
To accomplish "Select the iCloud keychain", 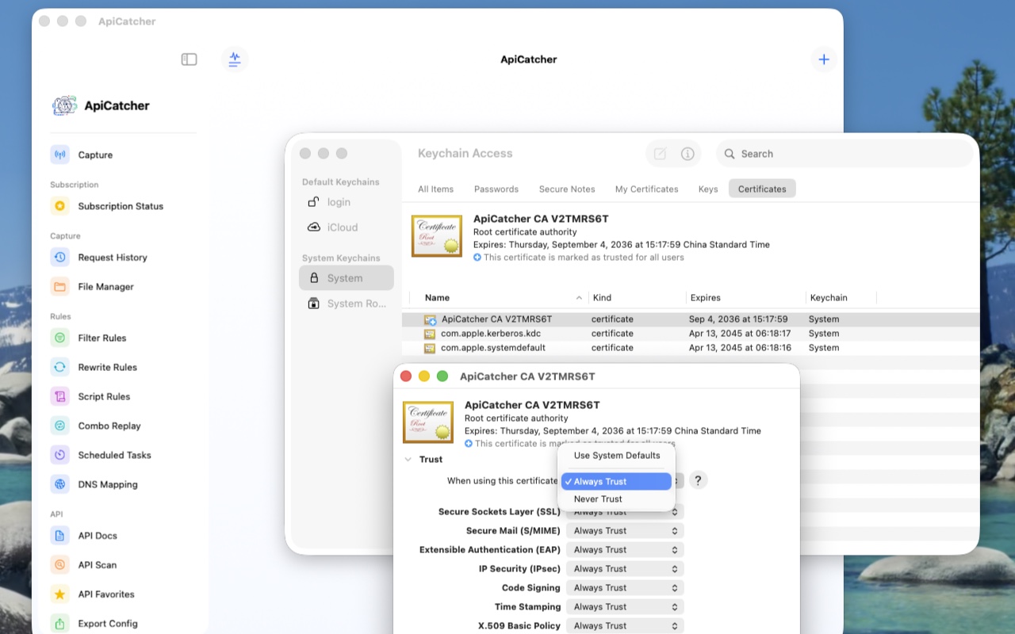I will 346,227.
